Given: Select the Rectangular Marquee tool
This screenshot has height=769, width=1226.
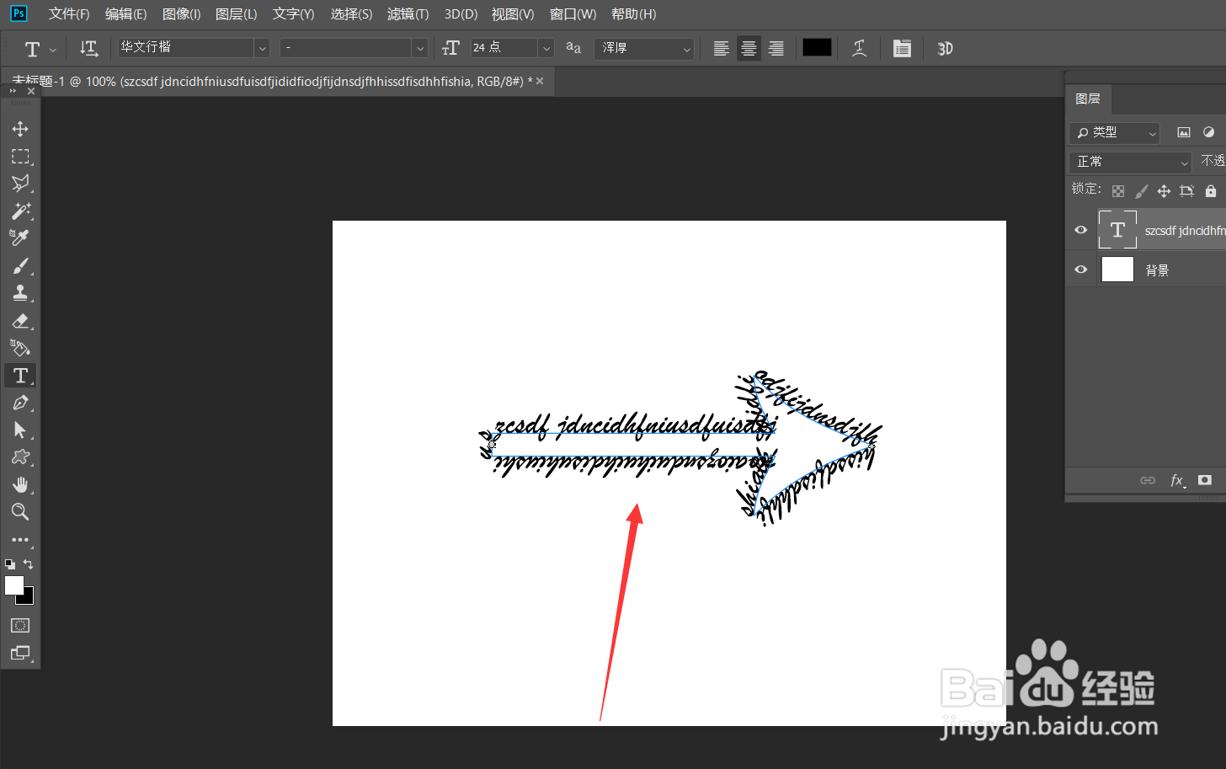Looking at the screenshot, I should pos(20,156).
